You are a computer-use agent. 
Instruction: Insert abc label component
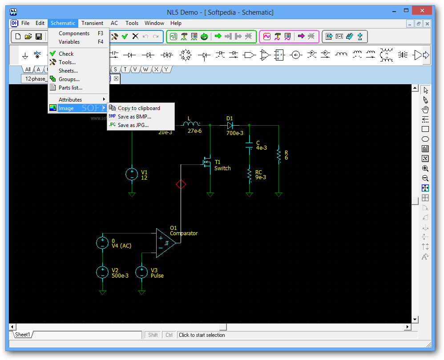pos(37,54)
